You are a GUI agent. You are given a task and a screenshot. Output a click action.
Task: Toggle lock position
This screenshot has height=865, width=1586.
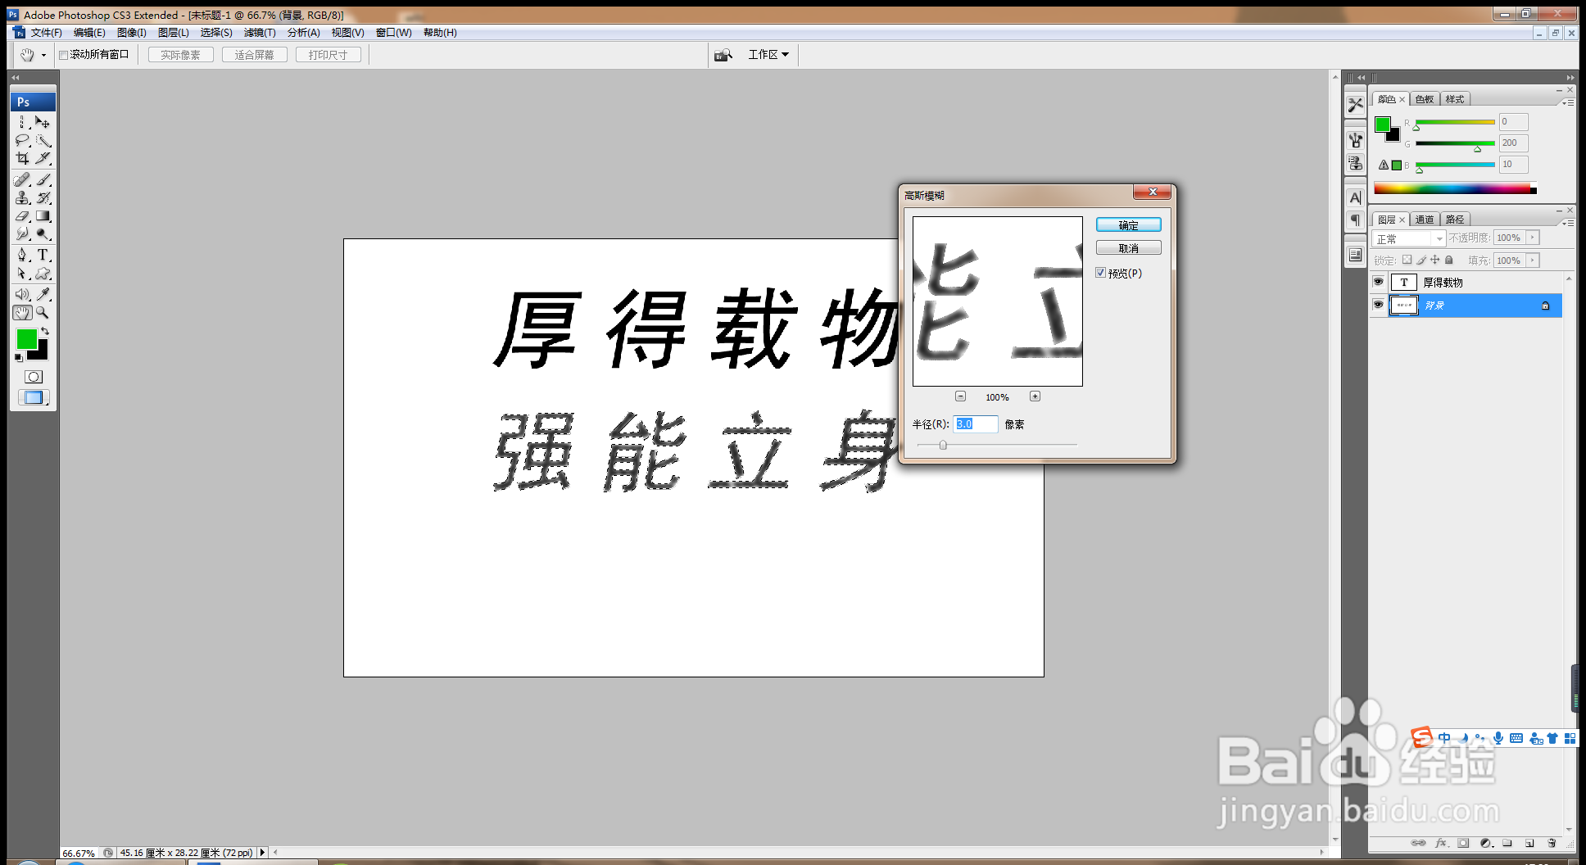tap(1434, 260)
